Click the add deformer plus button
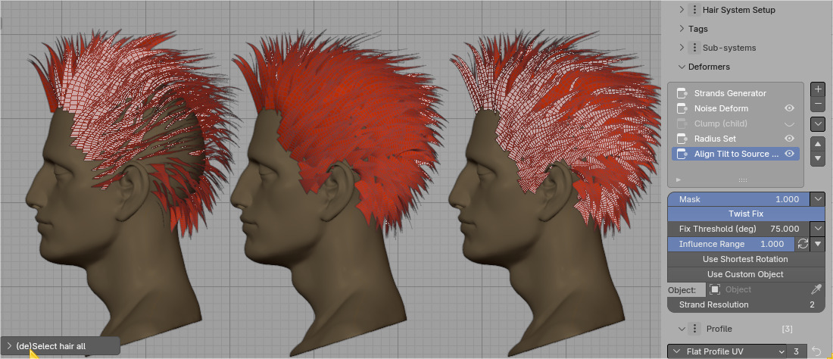Viewport: 833px width, 359px height. pyautogui.click(x=817, y=89)
